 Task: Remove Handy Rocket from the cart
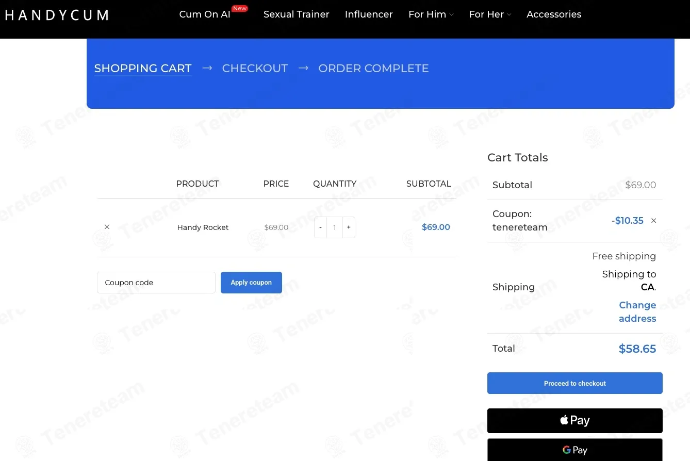click(x=107, y=227)
